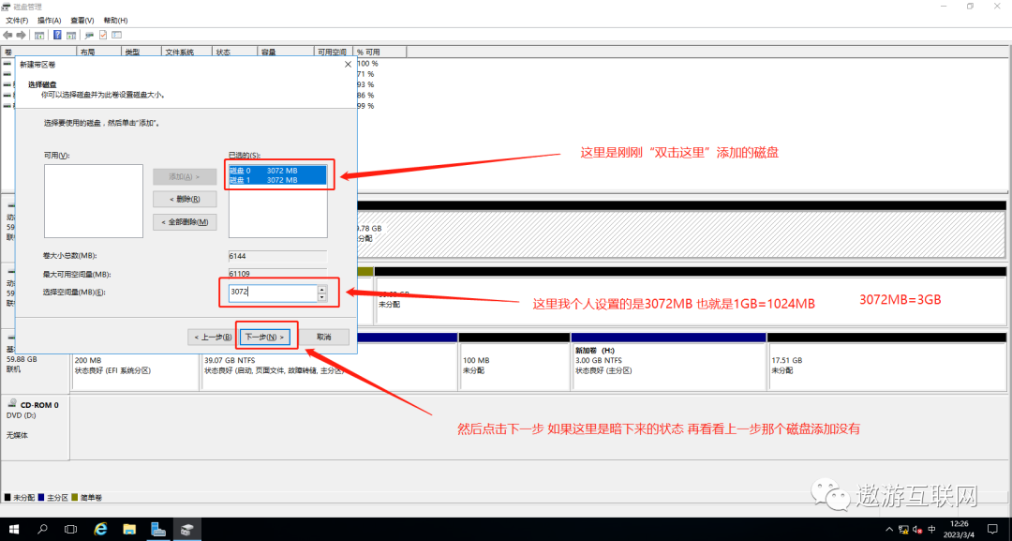Click the checkmark properties toolbar icon
This screenshot has width=1012, height=541.
(103, 35)
